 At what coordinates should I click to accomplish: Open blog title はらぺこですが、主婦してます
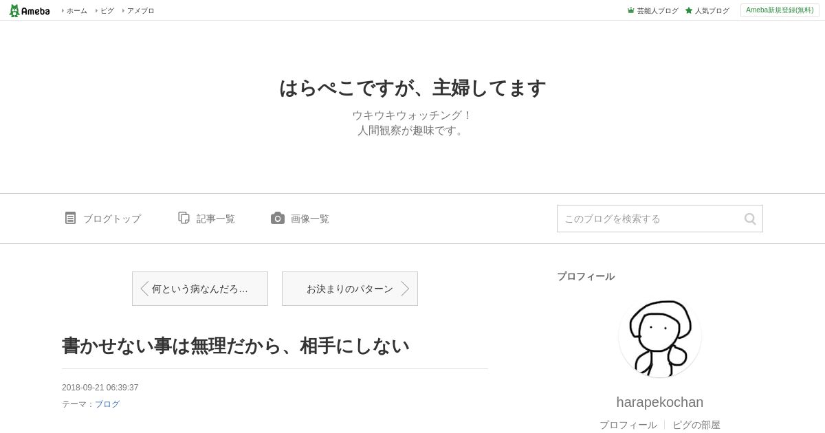[412, 88]
